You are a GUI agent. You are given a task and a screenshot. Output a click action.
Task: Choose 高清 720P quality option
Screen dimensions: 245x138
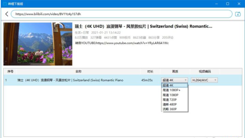click(175, 99)
